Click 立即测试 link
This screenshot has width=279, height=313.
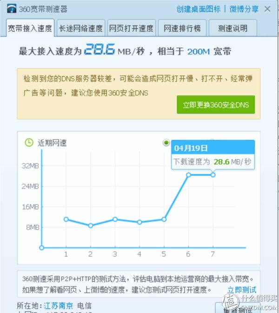pos(242,290)
